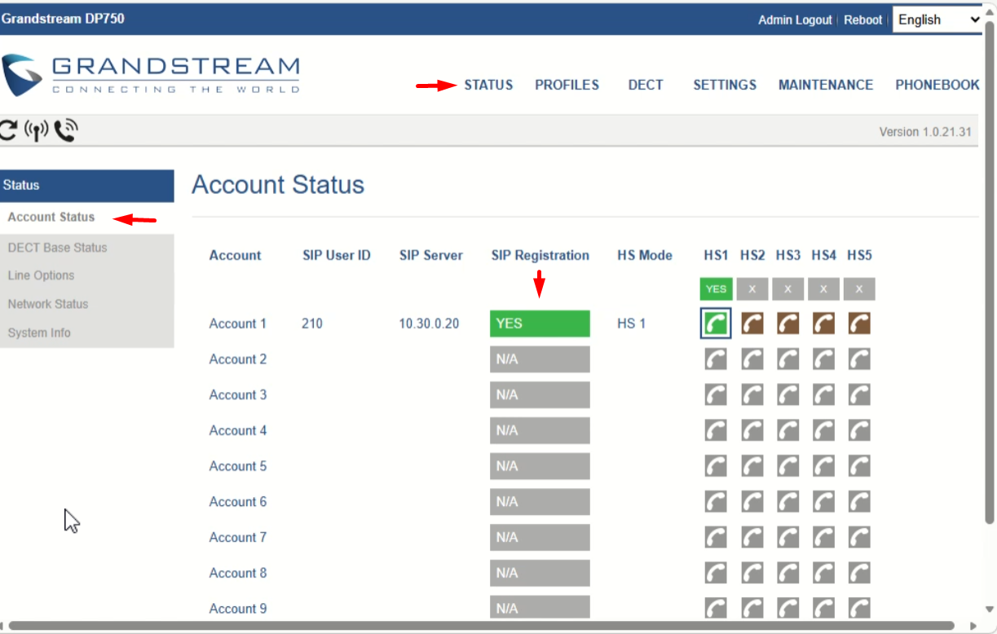The image size is (997, 634).
Task: Click the Account 8 HS3 handset icon
Action: coord(787,574)
